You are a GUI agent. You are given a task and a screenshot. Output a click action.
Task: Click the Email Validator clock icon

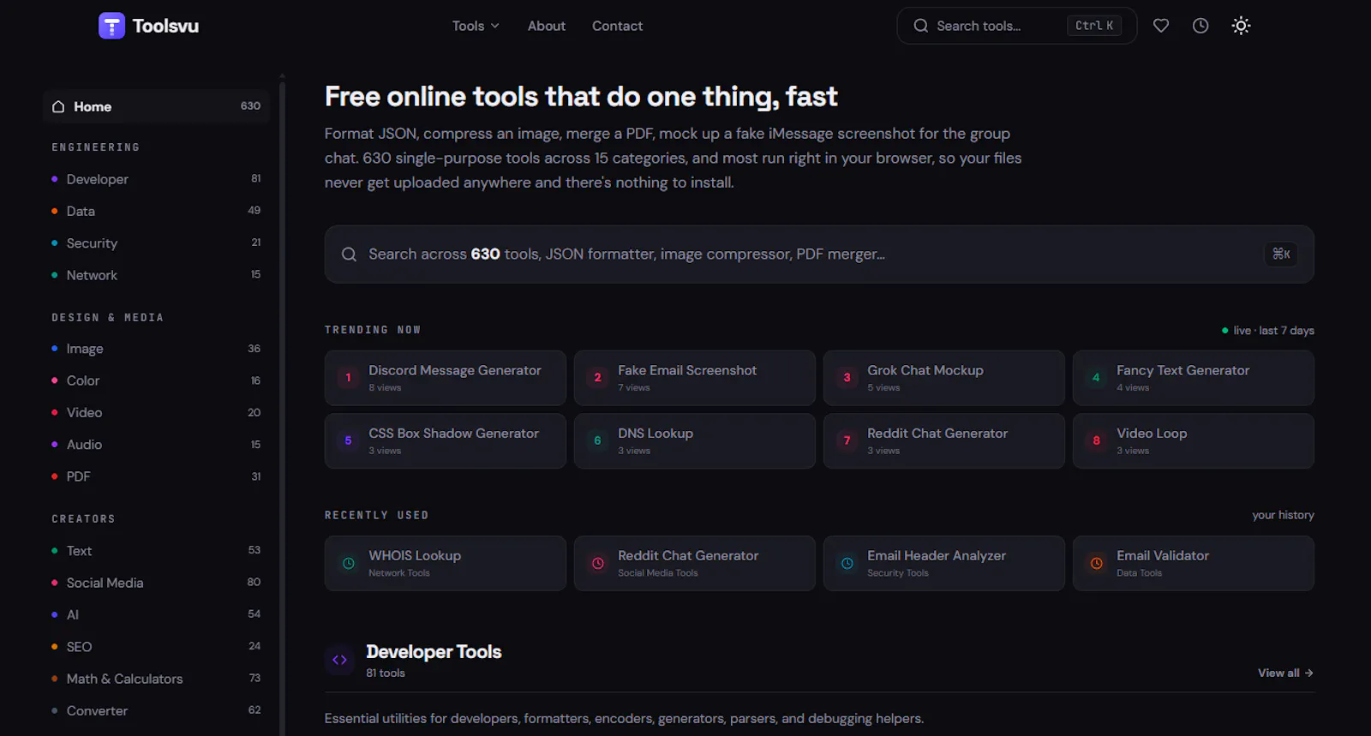[1097, 563]
